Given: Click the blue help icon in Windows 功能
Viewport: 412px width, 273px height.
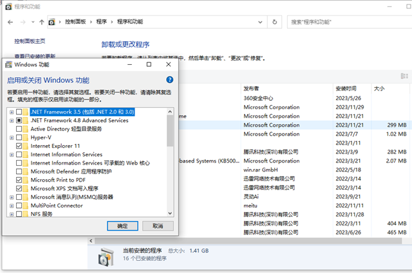Looking at the screenshot, I should (170, 80).
